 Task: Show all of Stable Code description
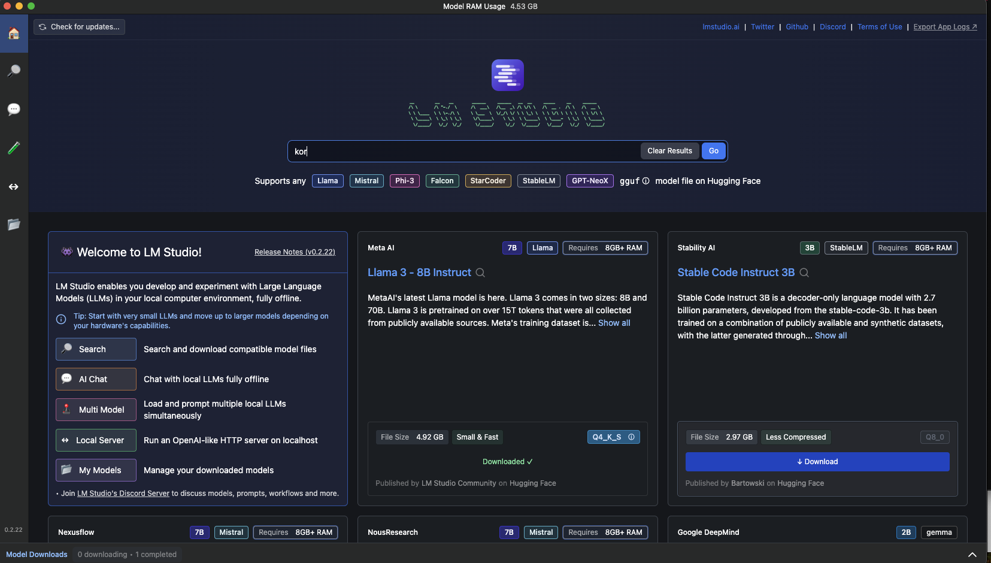(831, 335)
